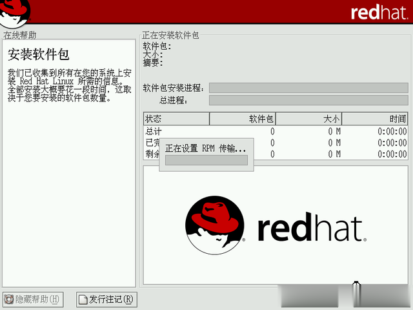Click the redhat wordmark in the header
Image resolution: width=413 pixels, height=310 pixels.
(x=379, y=12)
